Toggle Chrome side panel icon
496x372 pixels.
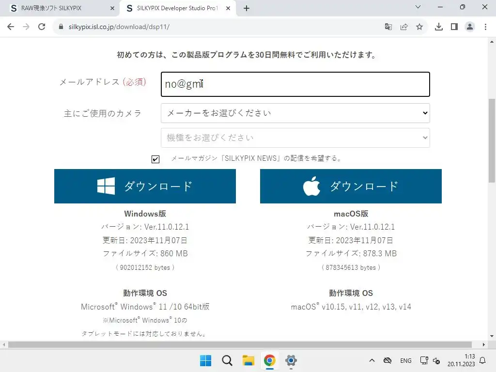click(454, 27)
